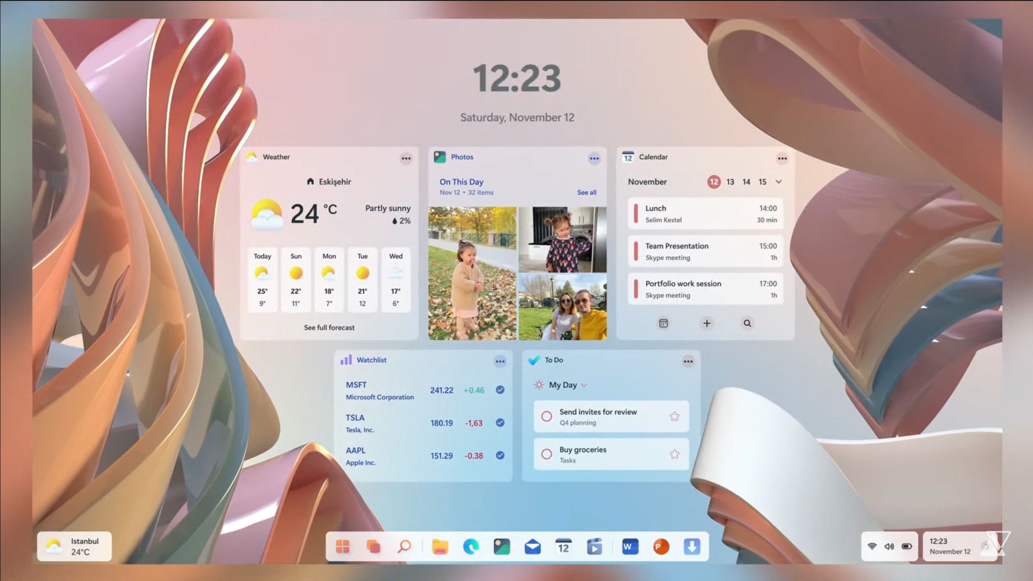Expand November calendar month dropdown
This screenshot has height=581, width=1033.
[x=778, y=182]
